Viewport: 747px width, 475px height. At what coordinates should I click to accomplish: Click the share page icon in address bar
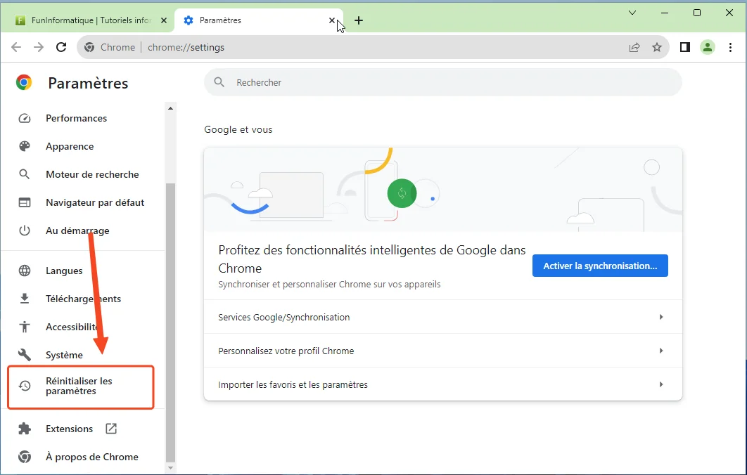(x=634, y=47)
